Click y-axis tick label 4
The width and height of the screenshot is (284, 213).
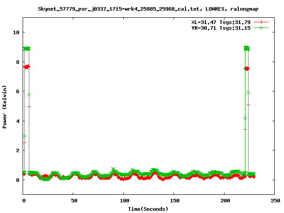pos(18,121)
